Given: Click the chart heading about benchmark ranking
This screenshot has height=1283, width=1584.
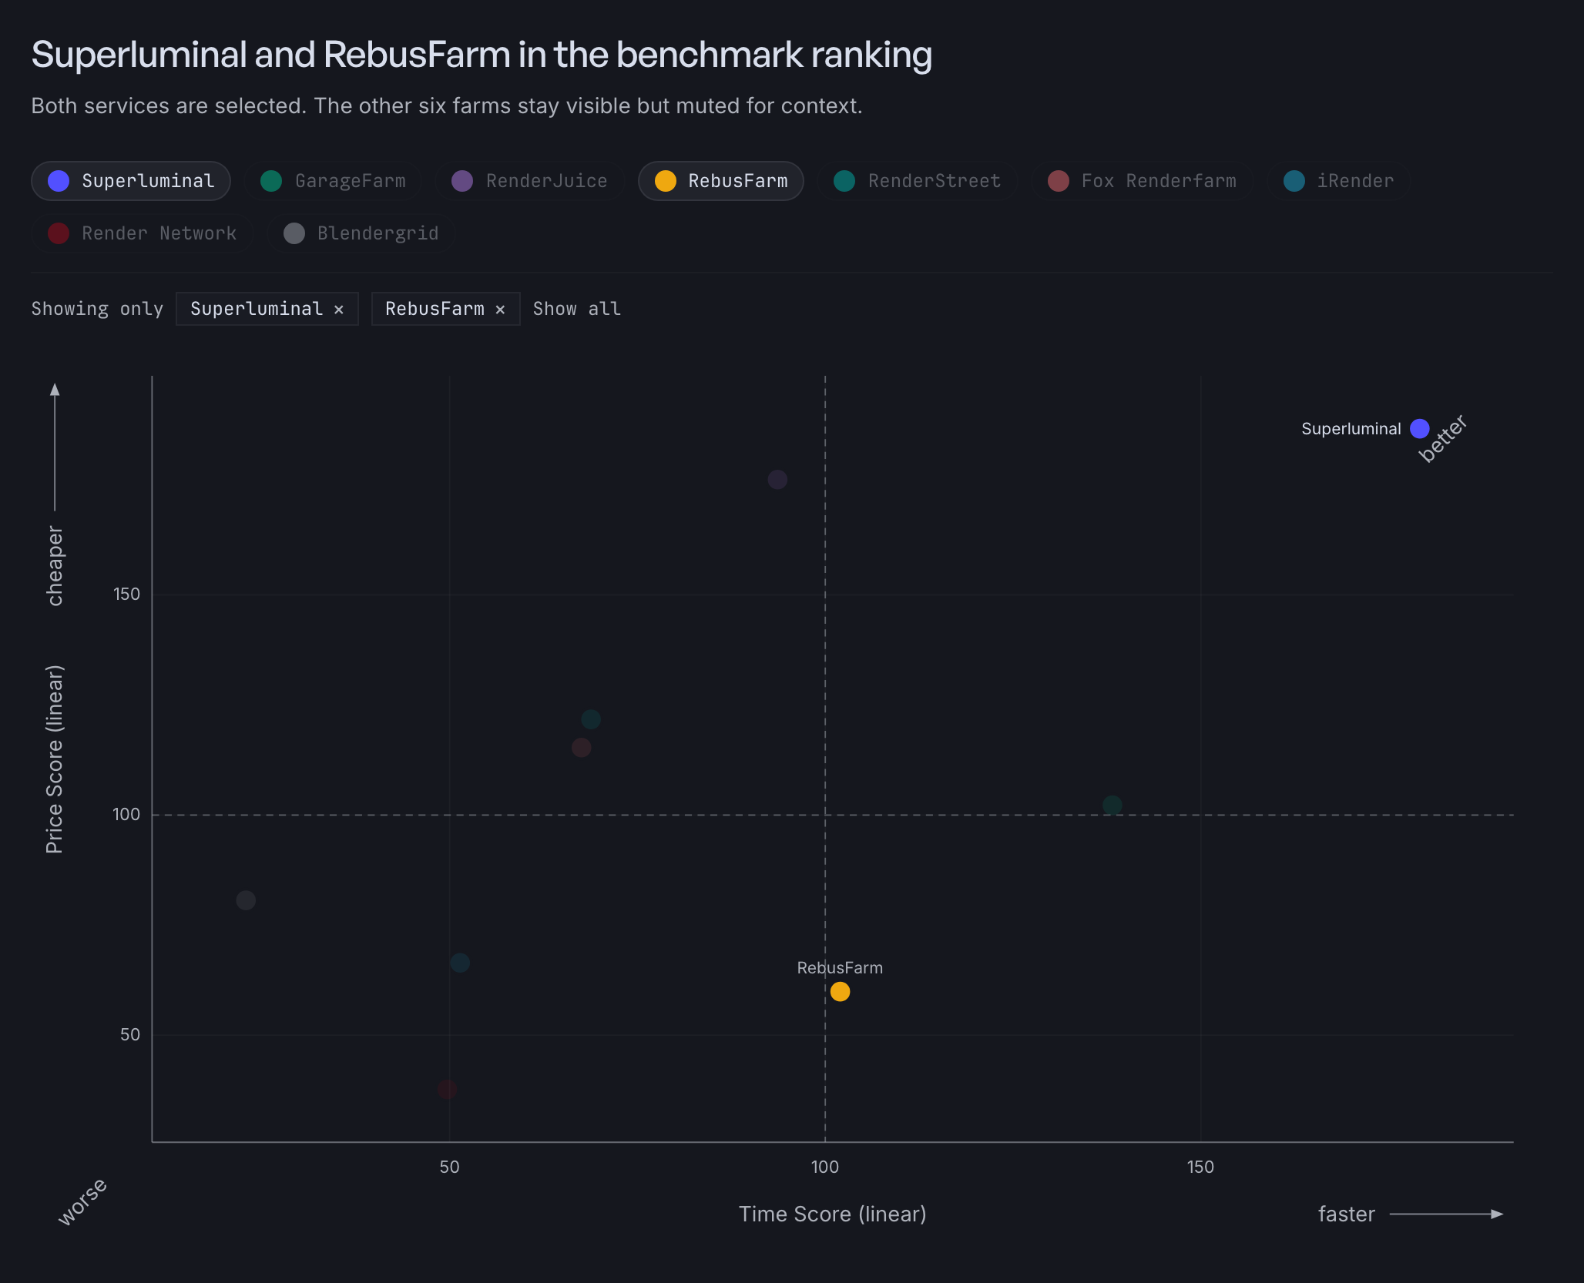Looking at the screenshot, I should pos(482,55).
